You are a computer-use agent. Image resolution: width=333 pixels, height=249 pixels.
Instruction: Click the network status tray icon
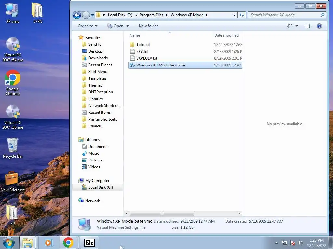284,243
